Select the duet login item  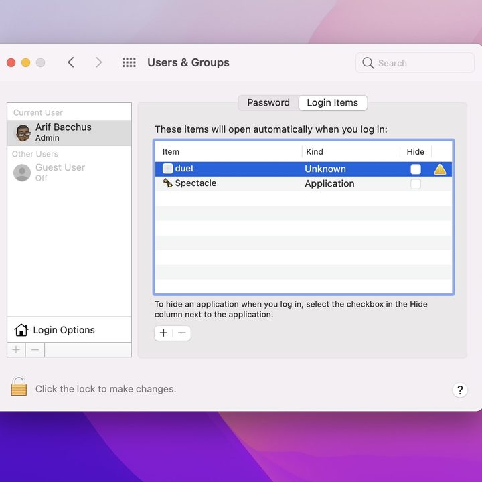[x=303, y=169]
